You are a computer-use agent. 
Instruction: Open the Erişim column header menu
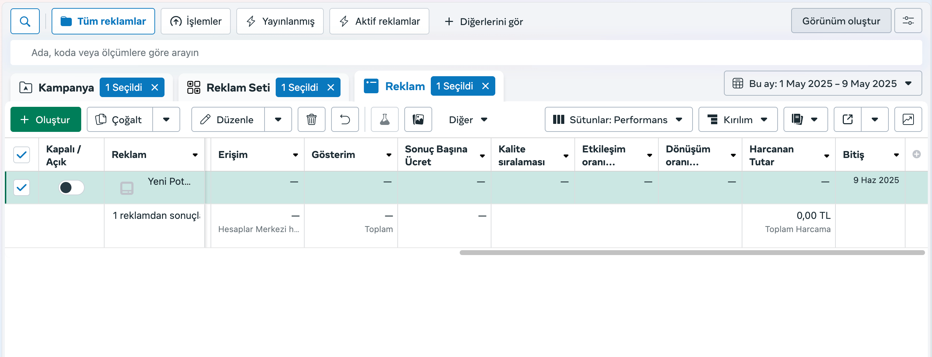(x=296, y=155)
